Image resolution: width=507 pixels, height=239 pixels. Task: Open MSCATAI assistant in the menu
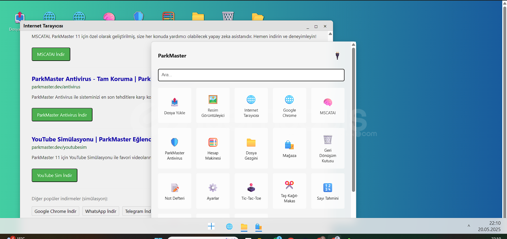328,106
